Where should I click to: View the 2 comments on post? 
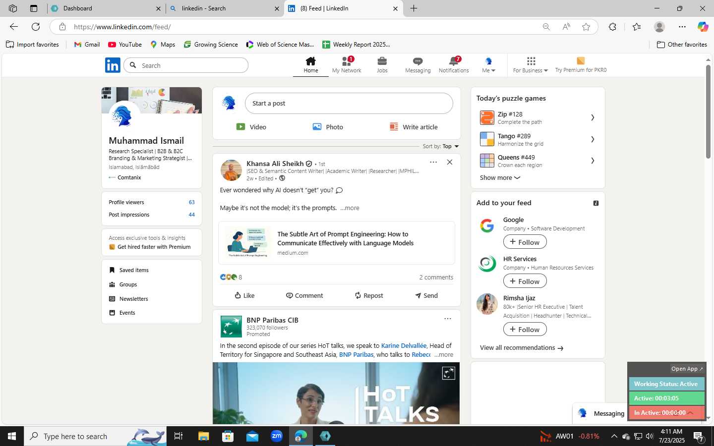point(436,278)
